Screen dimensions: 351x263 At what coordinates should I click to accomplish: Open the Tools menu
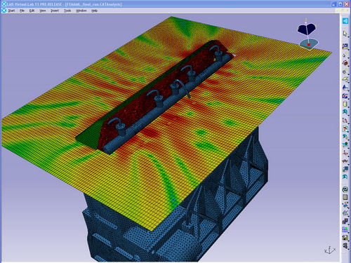67,11
